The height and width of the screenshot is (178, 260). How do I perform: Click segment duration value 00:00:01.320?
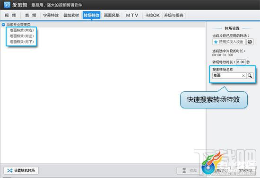tap(223, 55)
